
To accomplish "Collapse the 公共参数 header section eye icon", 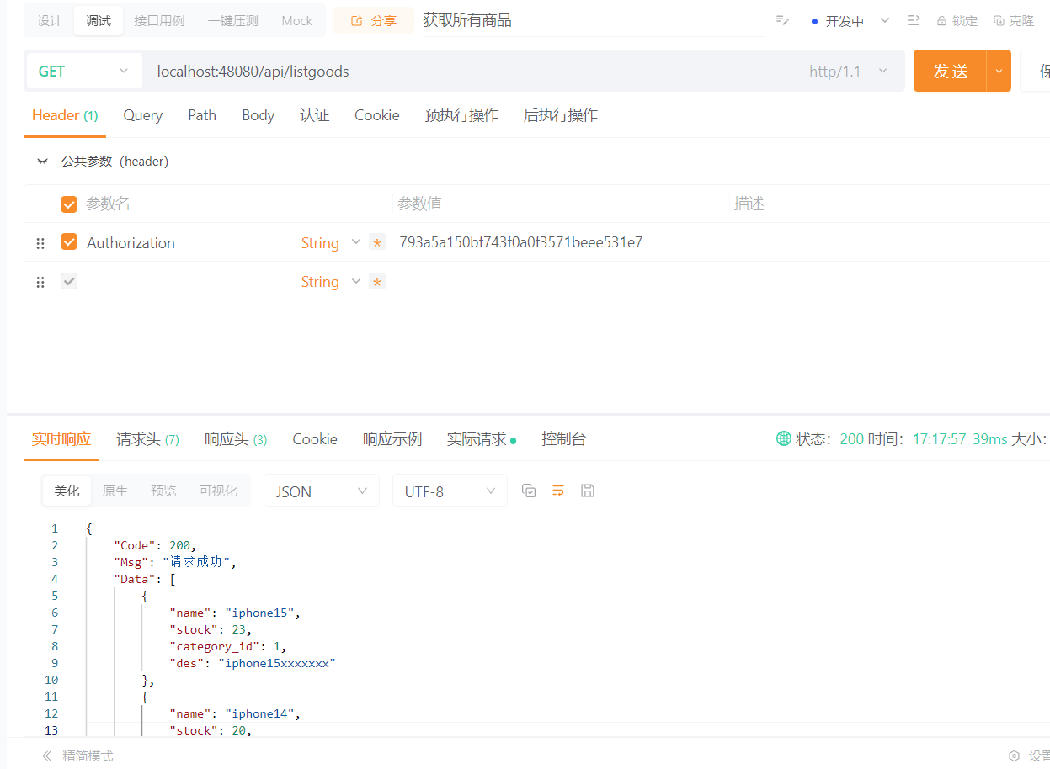I will coord(42,162).
